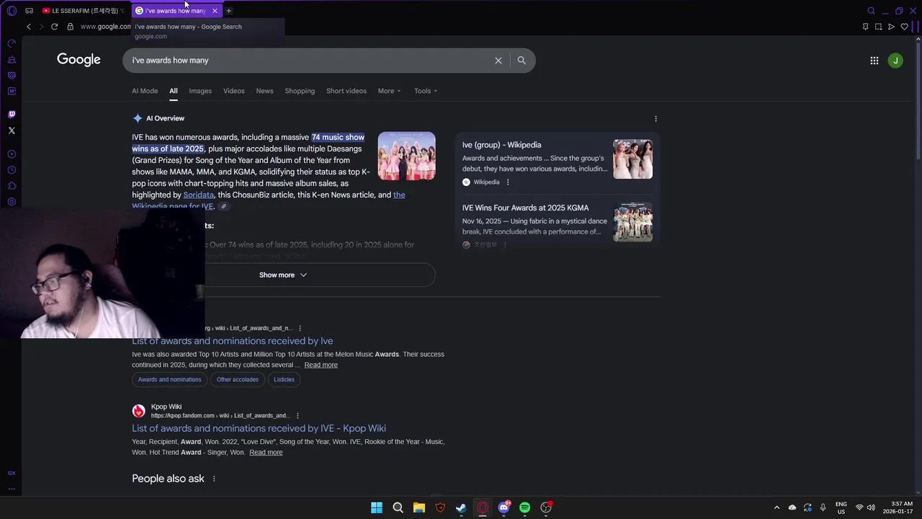Open History from the sidebar

click(12, 170)
